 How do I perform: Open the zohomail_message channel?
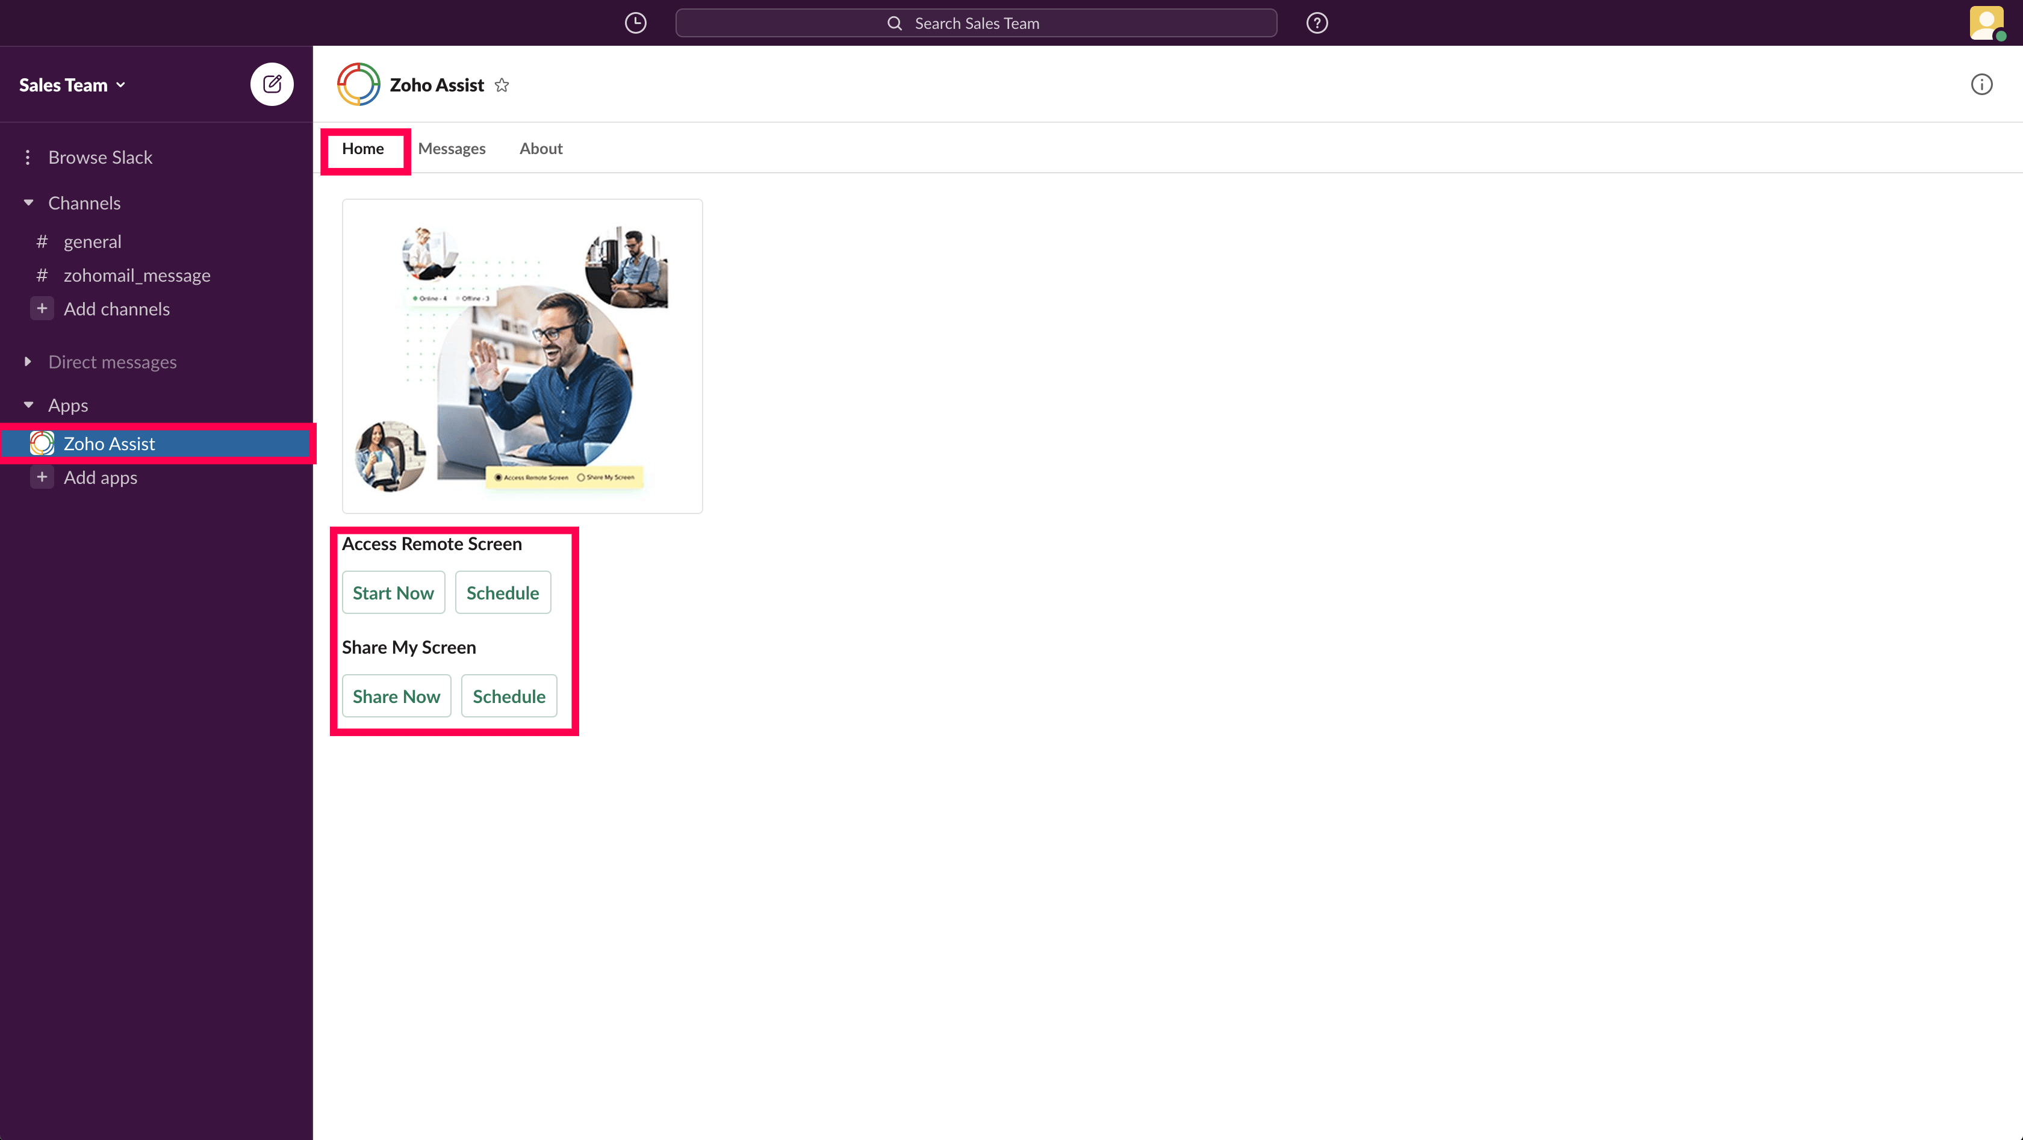tap(137, 276)
